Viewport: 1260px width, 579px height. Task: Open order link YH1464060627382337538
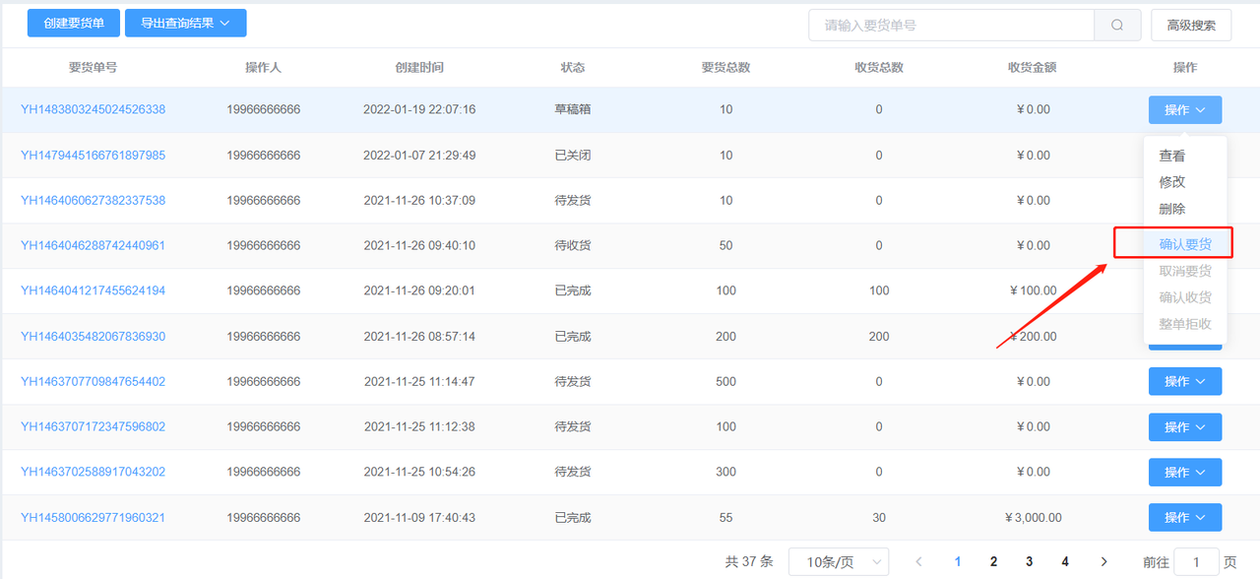(x=93, y=200)
